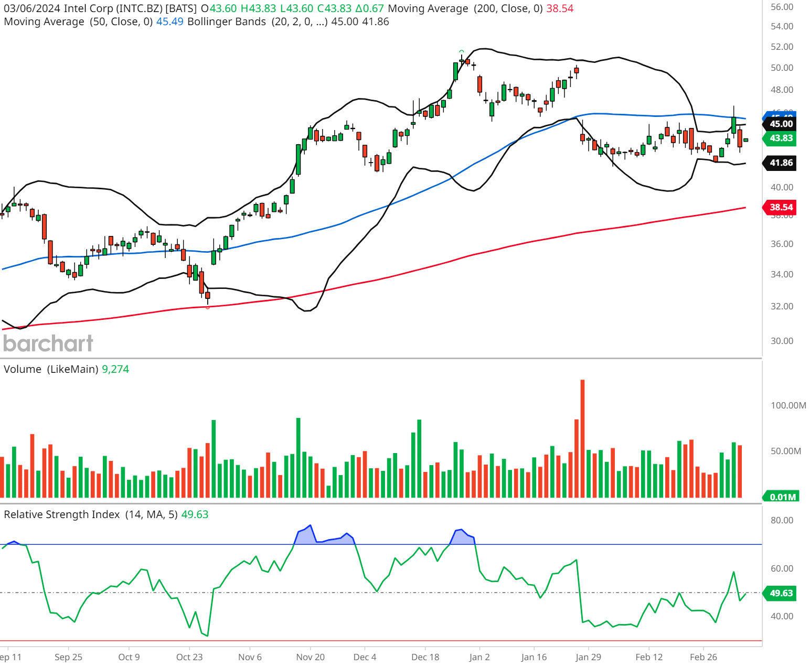Click the Relative Strength Index pane label

point(91,514)
